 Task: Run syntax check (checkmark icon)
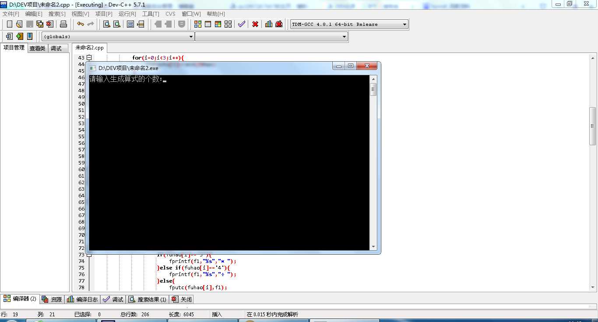242,24
